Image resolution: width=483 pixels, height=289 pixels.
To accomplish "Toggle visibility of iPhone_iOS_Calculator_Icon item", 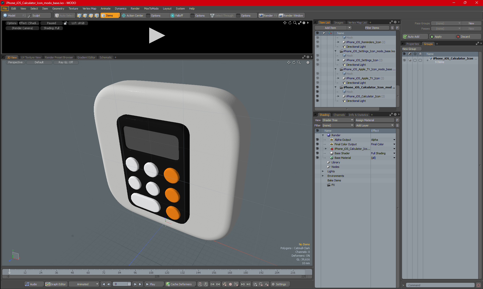I will coord(317,96).
